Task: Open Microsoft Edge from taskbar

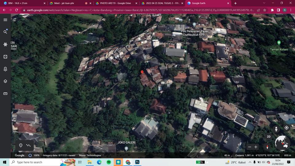Action: pos(99,162)
